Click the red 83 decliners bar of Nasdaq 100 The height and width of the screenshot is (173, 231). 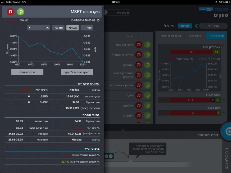pos(192,52)
